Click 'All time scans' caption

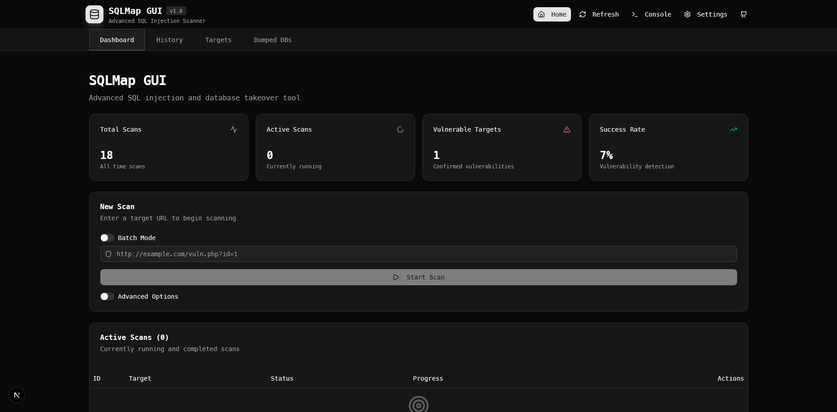point(123,167)
